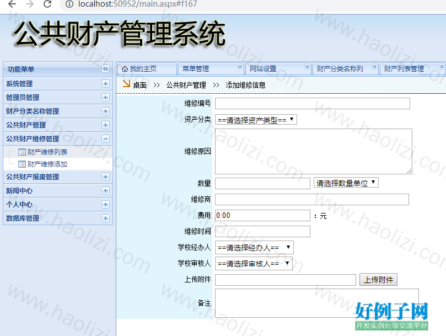The image size is (446, 336).
Task: Focus the 数量 input field
Action: click(262, 183)
